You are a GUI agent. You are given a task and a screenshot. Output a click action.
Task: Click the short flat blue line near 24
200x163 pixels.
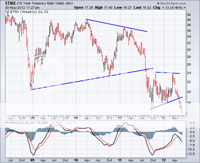168,73
